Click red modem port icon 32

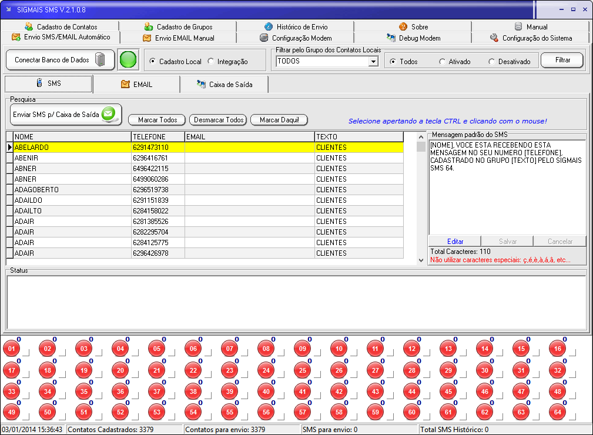[558, 370]
